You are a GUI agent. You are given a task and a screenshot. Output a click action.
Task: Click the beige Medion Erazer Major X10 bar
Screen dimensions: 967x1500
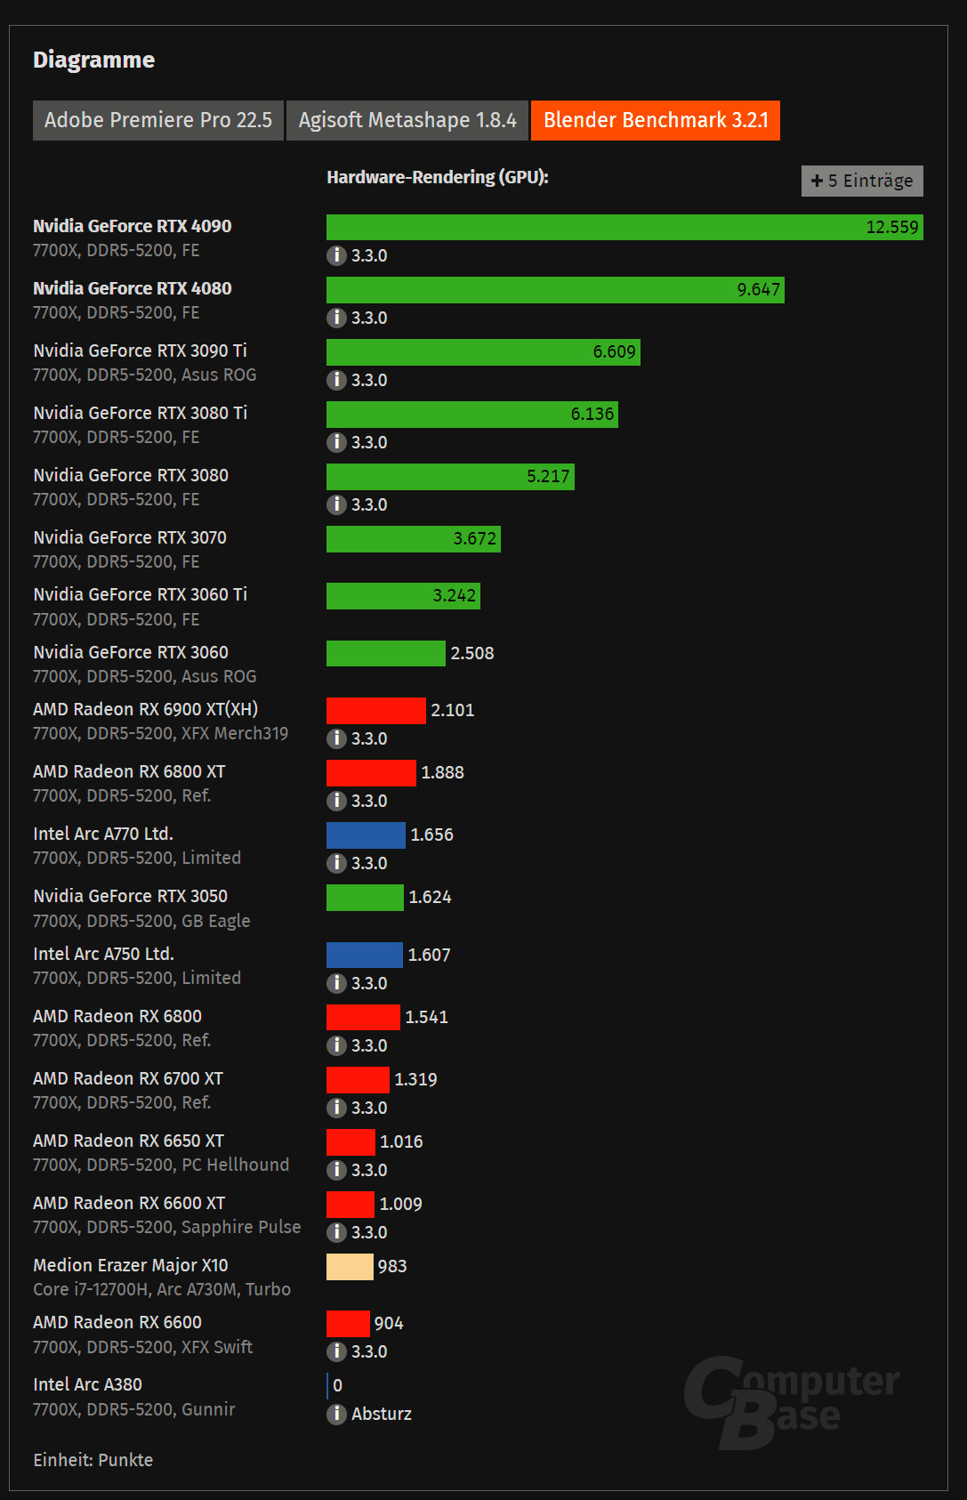[350, 1266]
